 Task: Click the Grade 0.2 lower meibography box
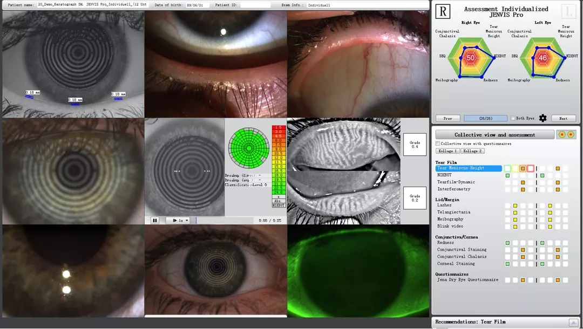[415, 197]
